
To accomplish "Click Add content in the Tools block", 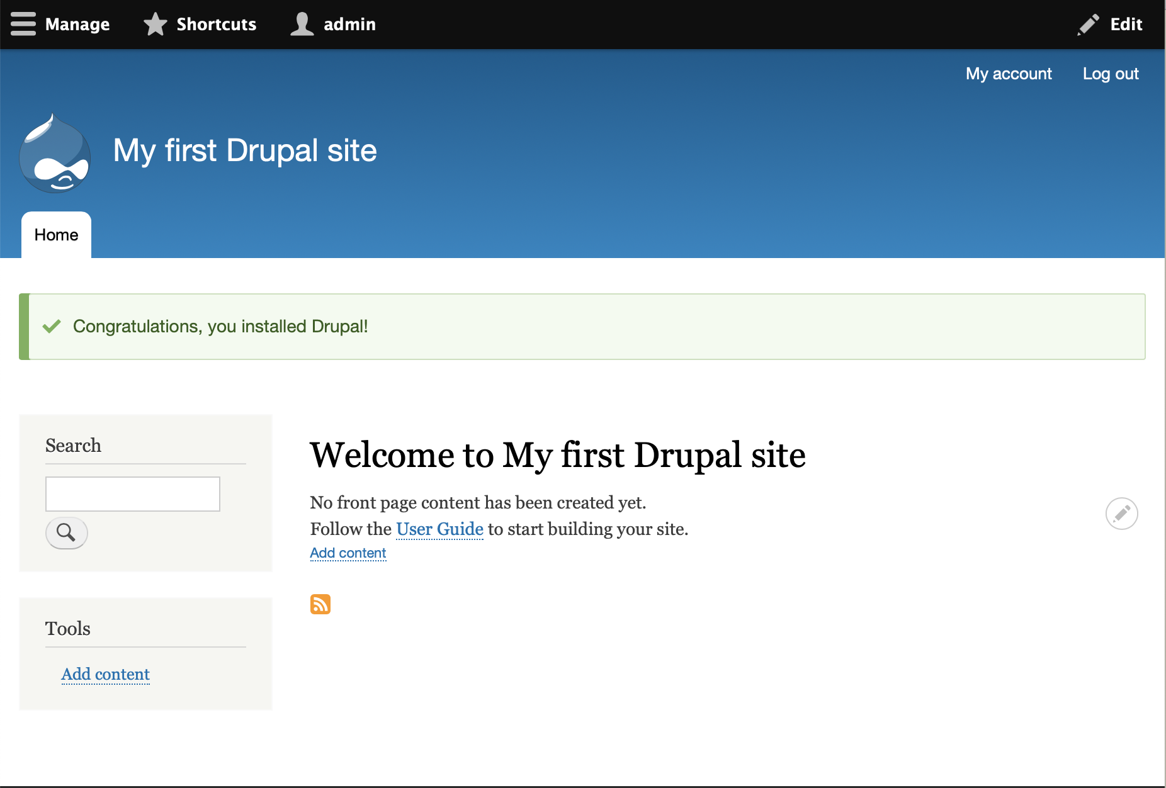I will [x=106, y=675].
